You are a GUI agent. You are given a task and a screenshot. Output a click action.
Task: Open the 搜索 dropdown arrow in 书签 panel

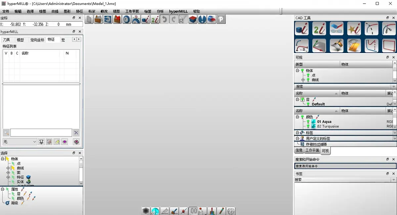click(x=394, y=180)
